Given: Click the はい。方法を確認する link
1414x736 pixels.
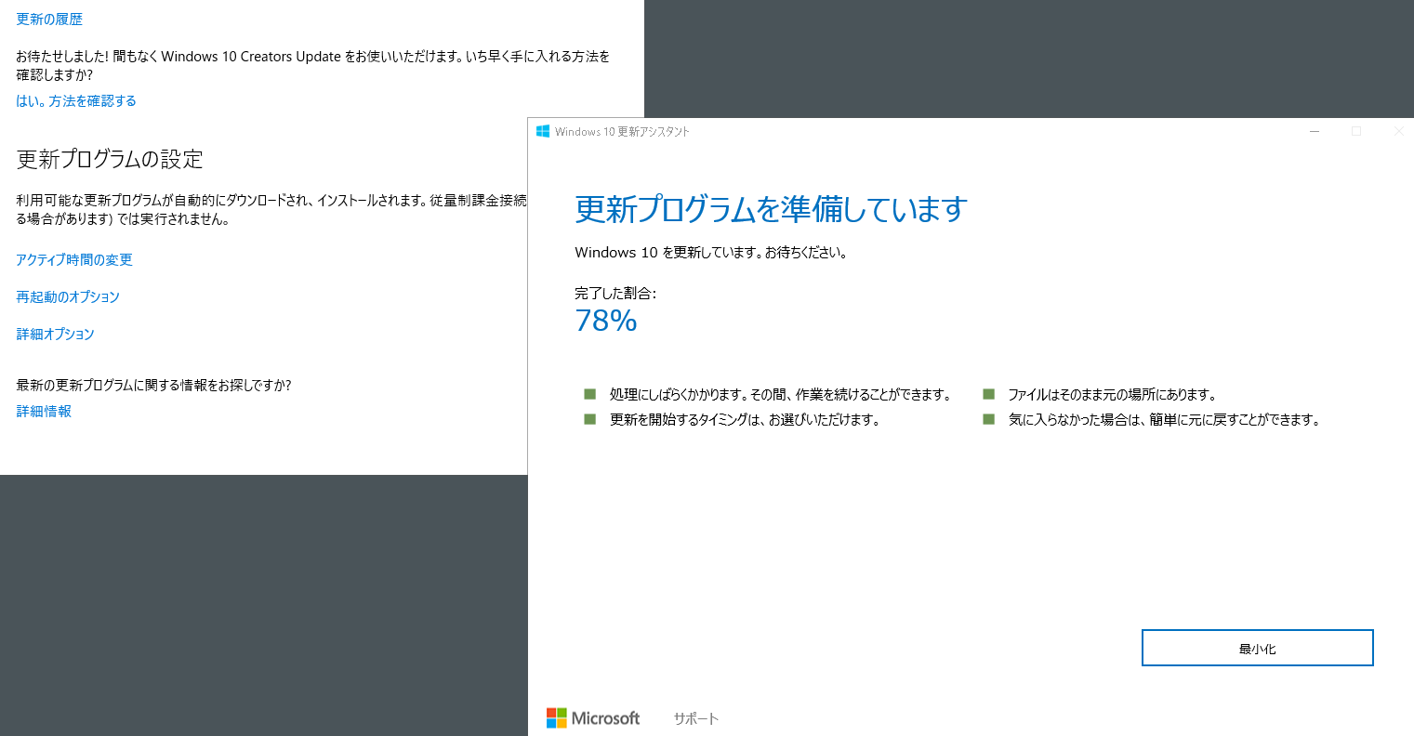Looking at the screenshot, I should 76,101.
